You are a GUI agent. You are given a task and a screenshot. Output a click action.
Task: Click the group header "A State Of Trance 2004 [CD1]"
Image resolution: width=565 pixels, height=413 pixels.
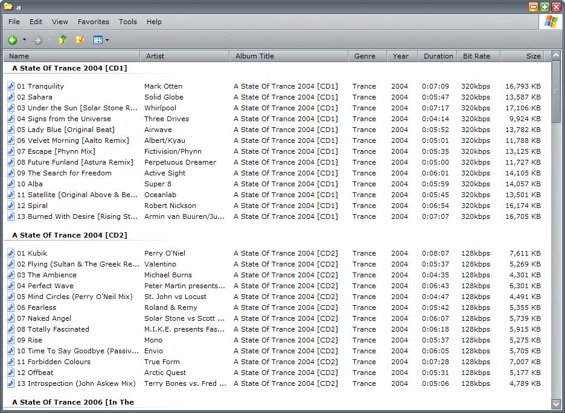[69, 68]
